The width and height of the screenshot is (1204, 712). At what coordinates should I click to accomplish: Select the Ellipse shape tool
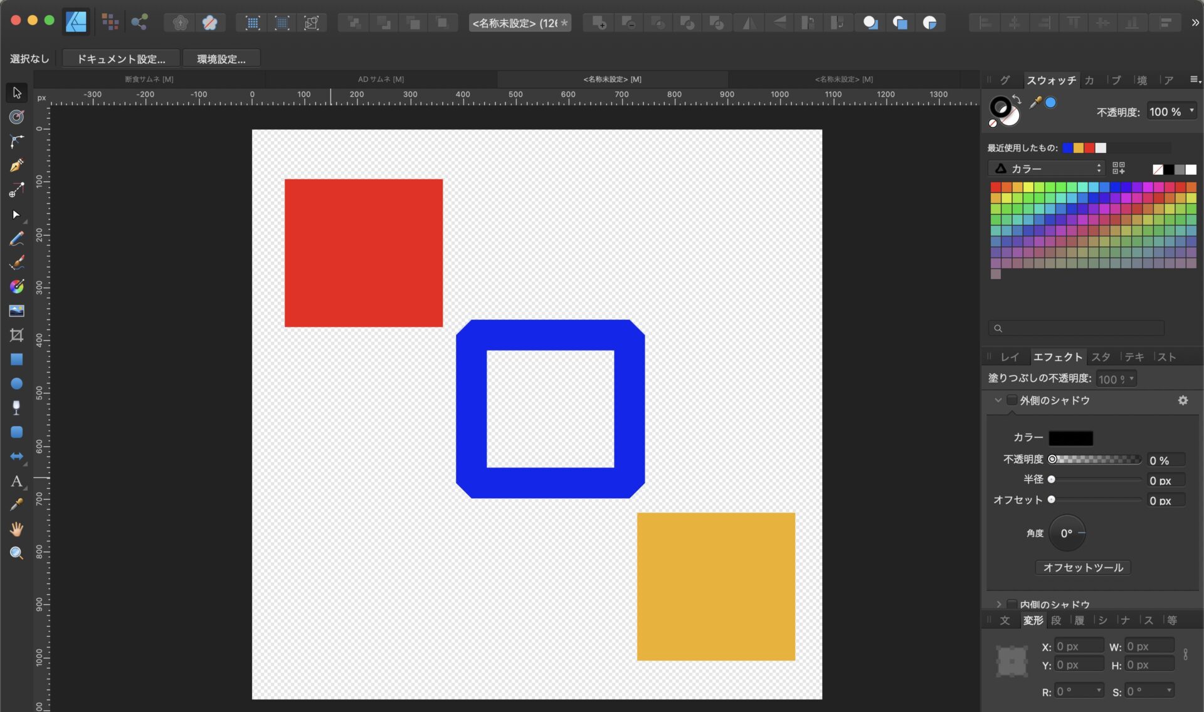click(x=17, y=384)
